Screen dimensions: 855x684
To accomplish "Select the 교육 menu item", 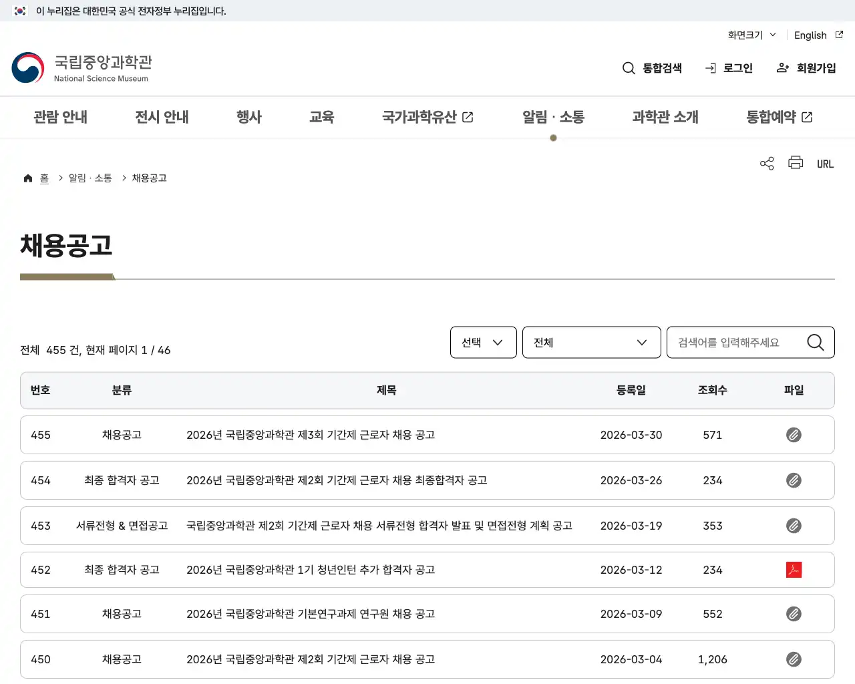I will point(323,117).
